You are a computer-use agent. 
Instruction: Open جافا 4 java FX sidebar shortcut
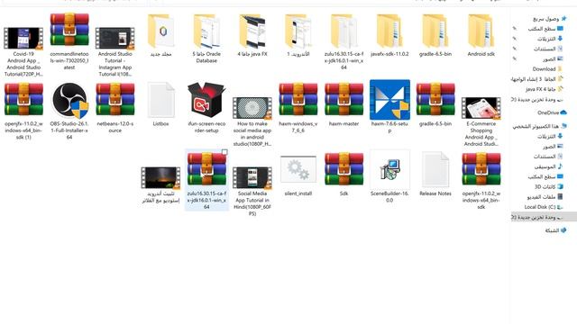pos(545,89)
